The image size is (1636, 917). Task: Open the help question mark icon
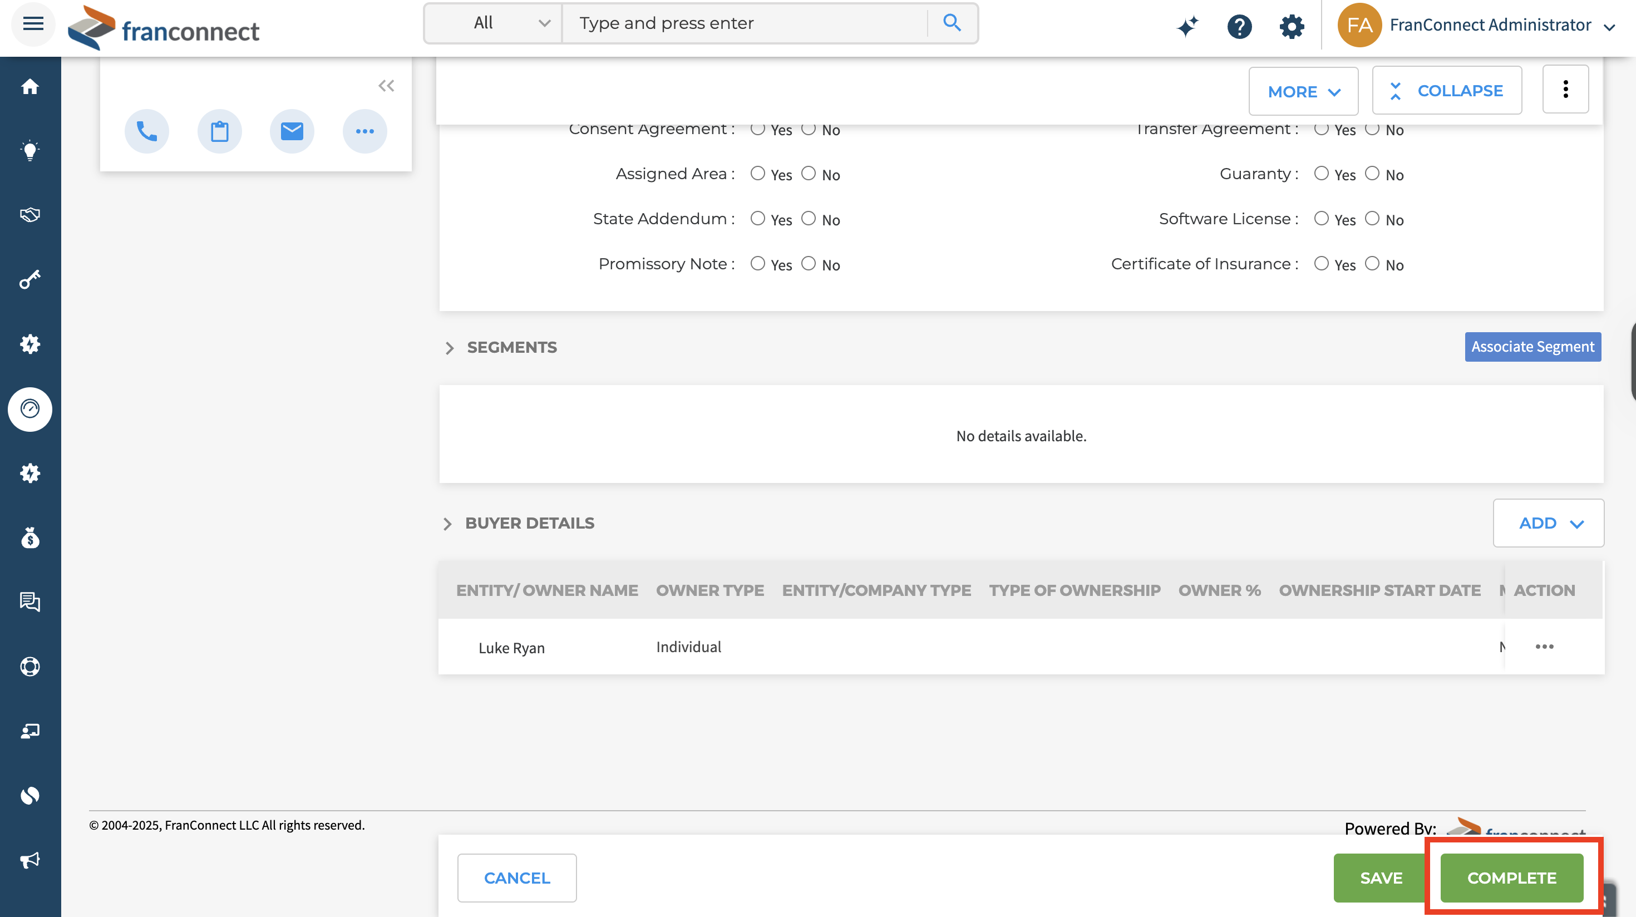coord(1239,26)
